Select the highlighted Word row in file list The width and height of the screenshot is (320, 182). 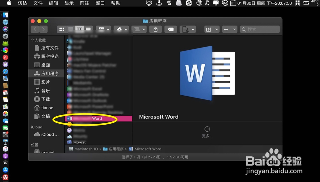tap(98, 119)
